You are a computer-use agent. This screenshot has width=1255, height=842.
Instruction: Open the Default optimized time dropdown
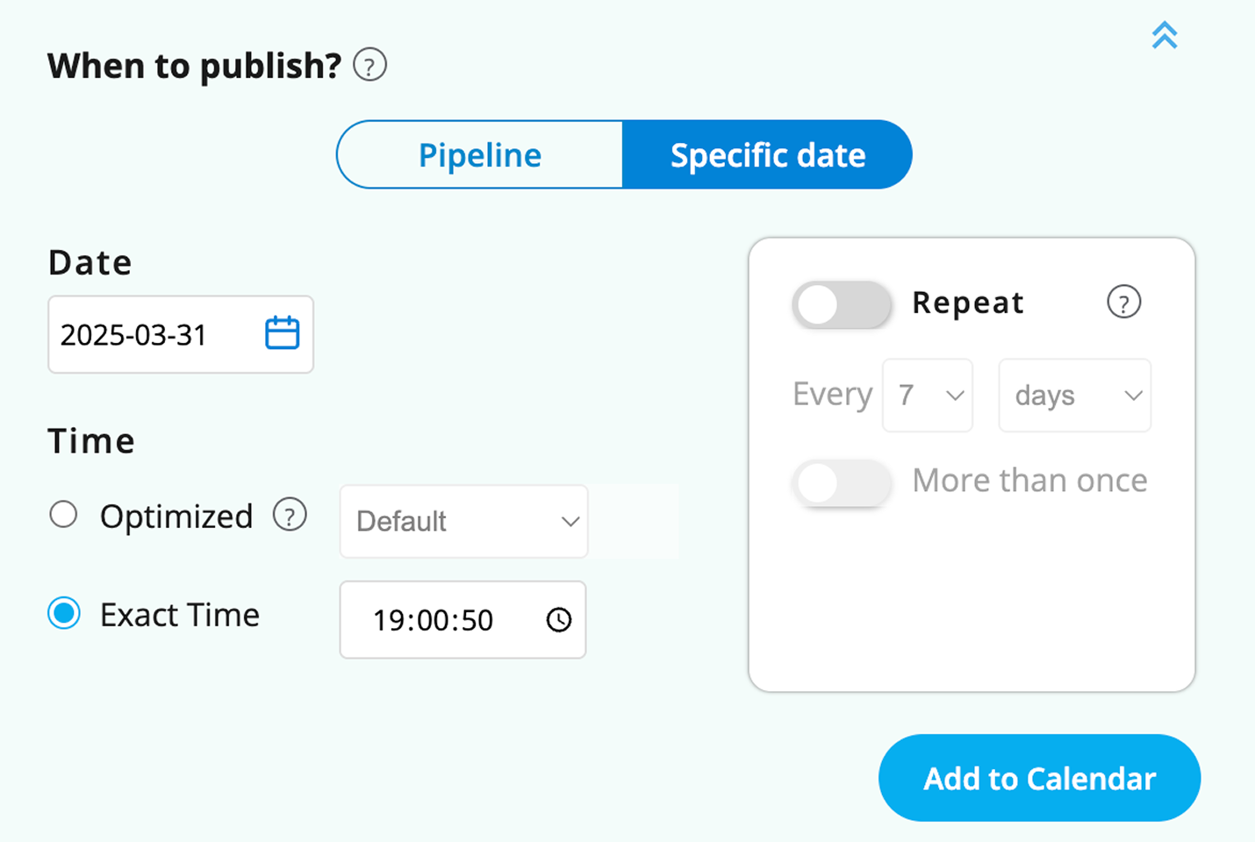click(x=463, y=522)
